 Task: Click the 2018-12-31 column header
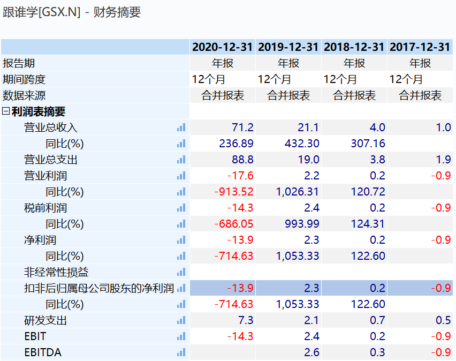[x=354, y=47]
